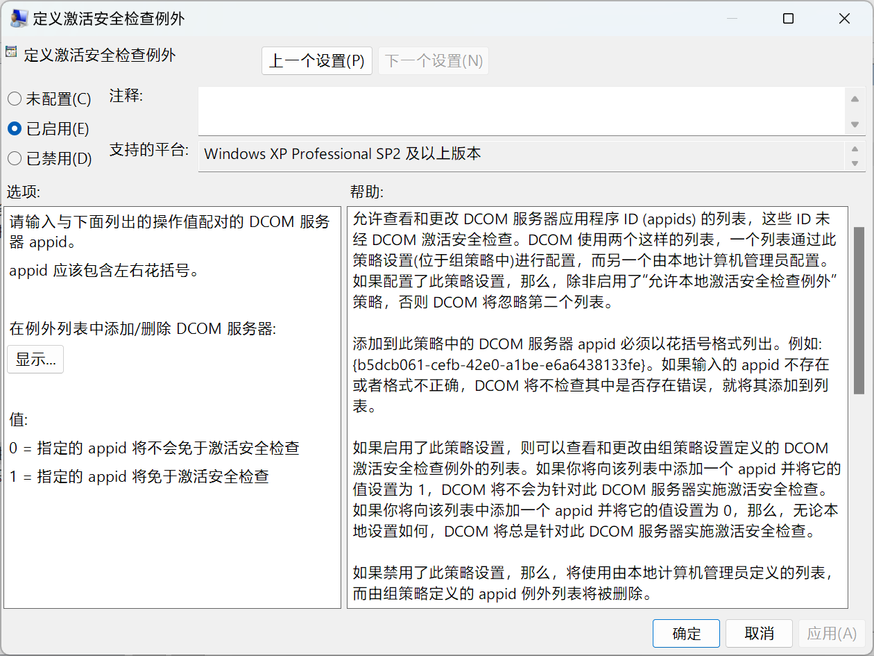Choose the 已禁用(D) radio option
874x656 pixels.
(15, 159)
